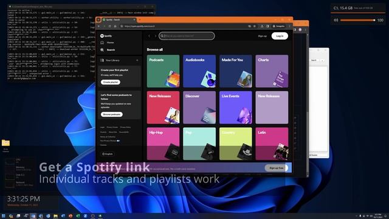Screen dimensions: 389x219
Task: Open the red New Releases tile
Action: pos(163,108)
